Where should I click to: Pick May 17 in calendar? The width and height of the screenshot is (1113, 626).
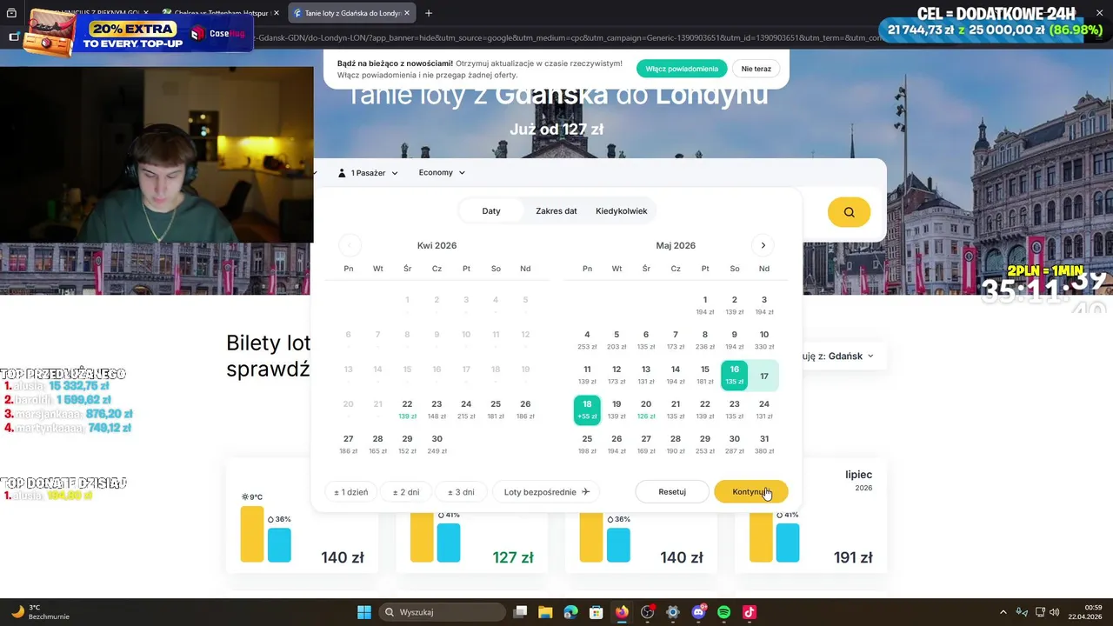pos(764,376)
